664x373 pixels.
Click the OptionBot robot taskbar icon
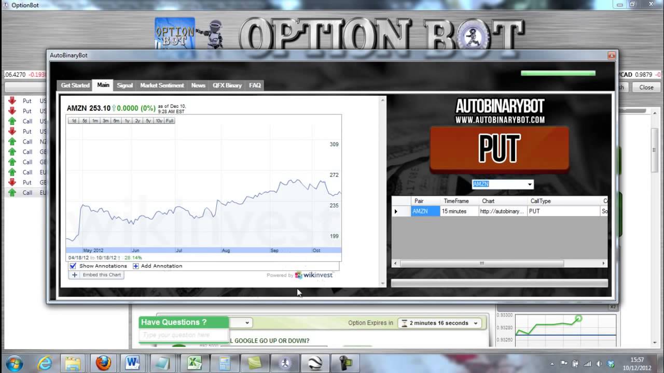coord(285,363)
